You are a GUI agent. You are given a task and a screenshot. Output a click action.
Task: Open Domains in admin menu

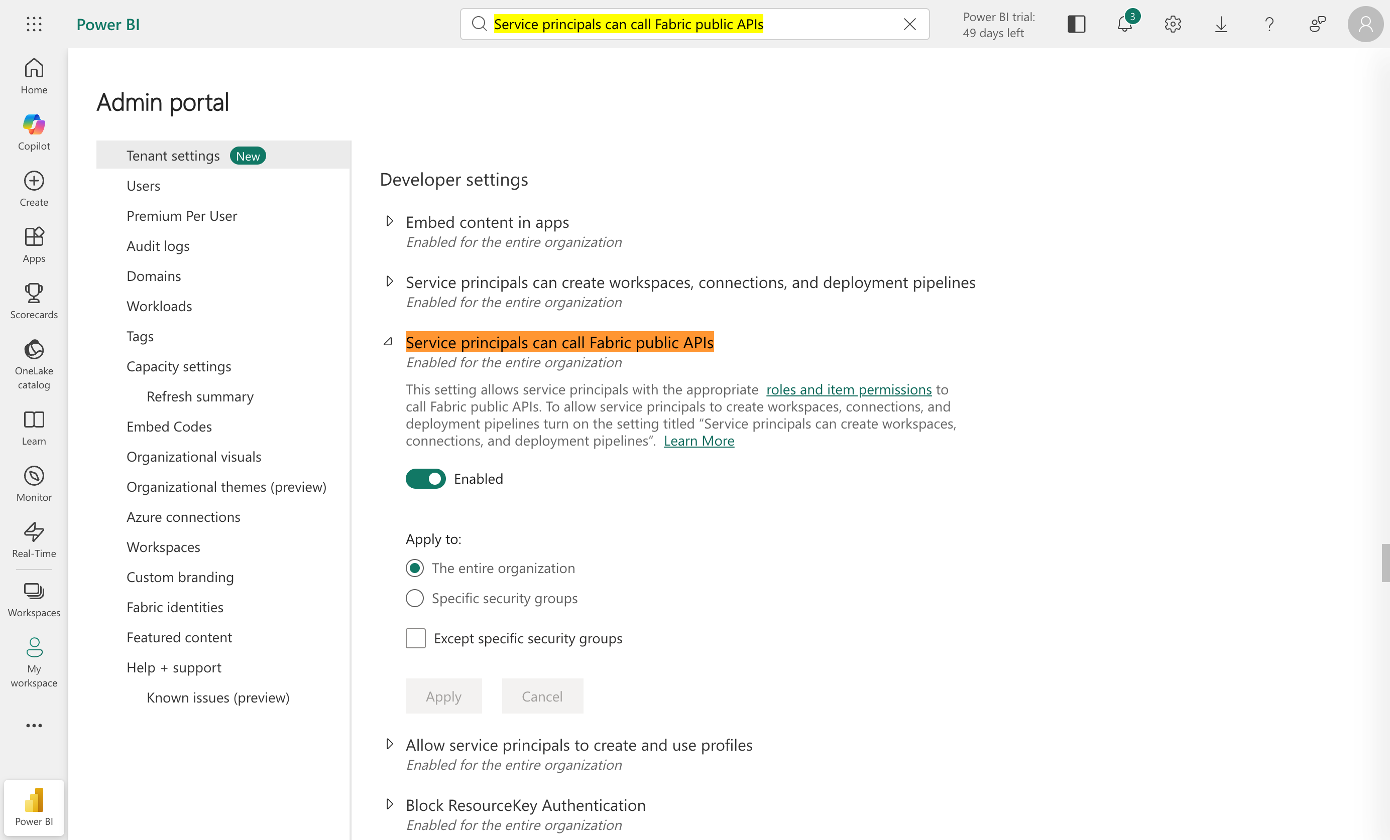154,276
